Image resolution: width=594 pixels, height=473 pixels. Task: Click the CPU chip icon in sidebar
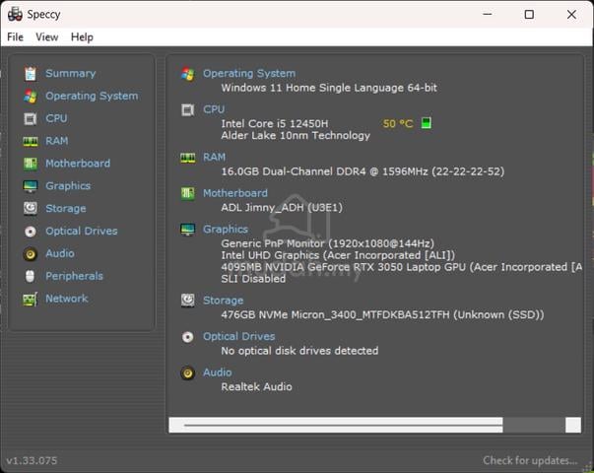31,118
